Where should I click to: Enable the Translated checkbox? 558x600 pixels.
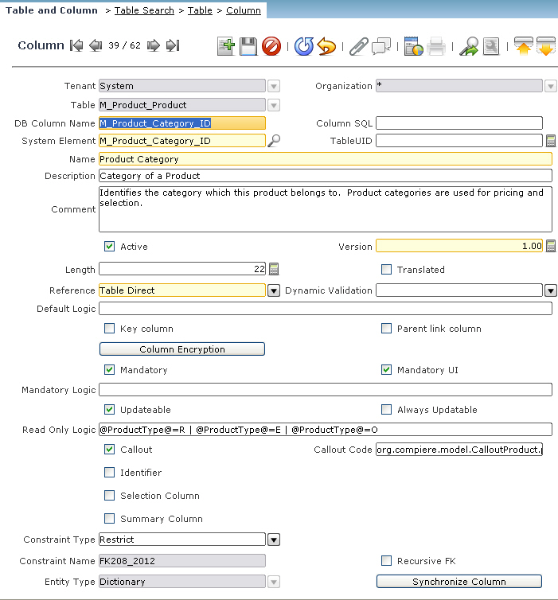pyautogui.click(x=387, y=270)
